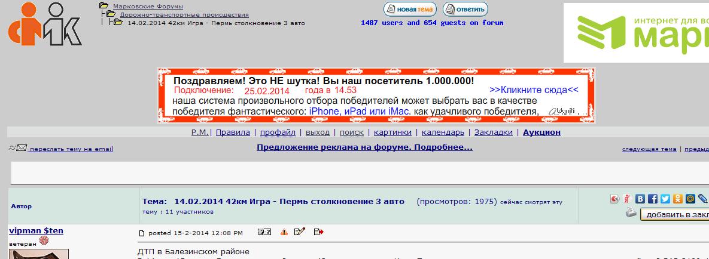Click the VK share icon
709x259 pixels.
(x=640, y=199)
